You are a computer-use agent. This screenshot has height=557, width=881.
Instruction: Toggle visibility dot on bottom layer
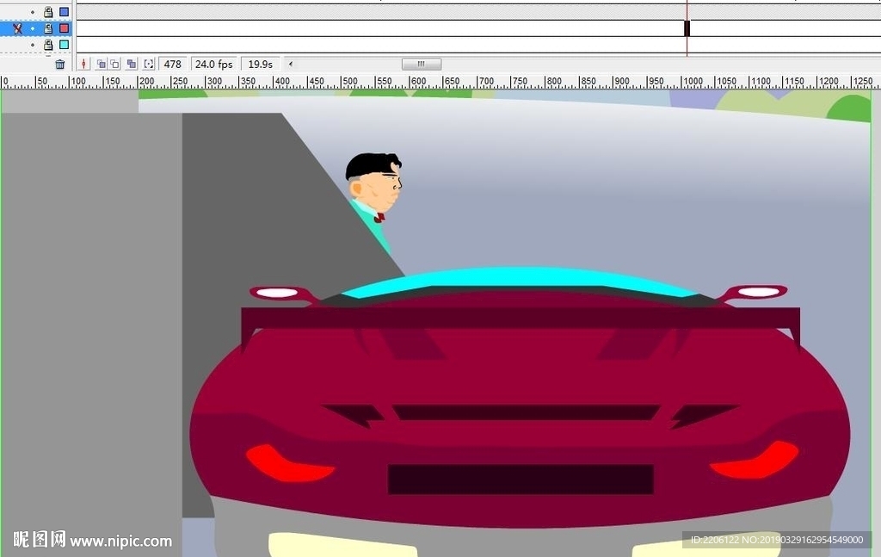pos(33,45)
